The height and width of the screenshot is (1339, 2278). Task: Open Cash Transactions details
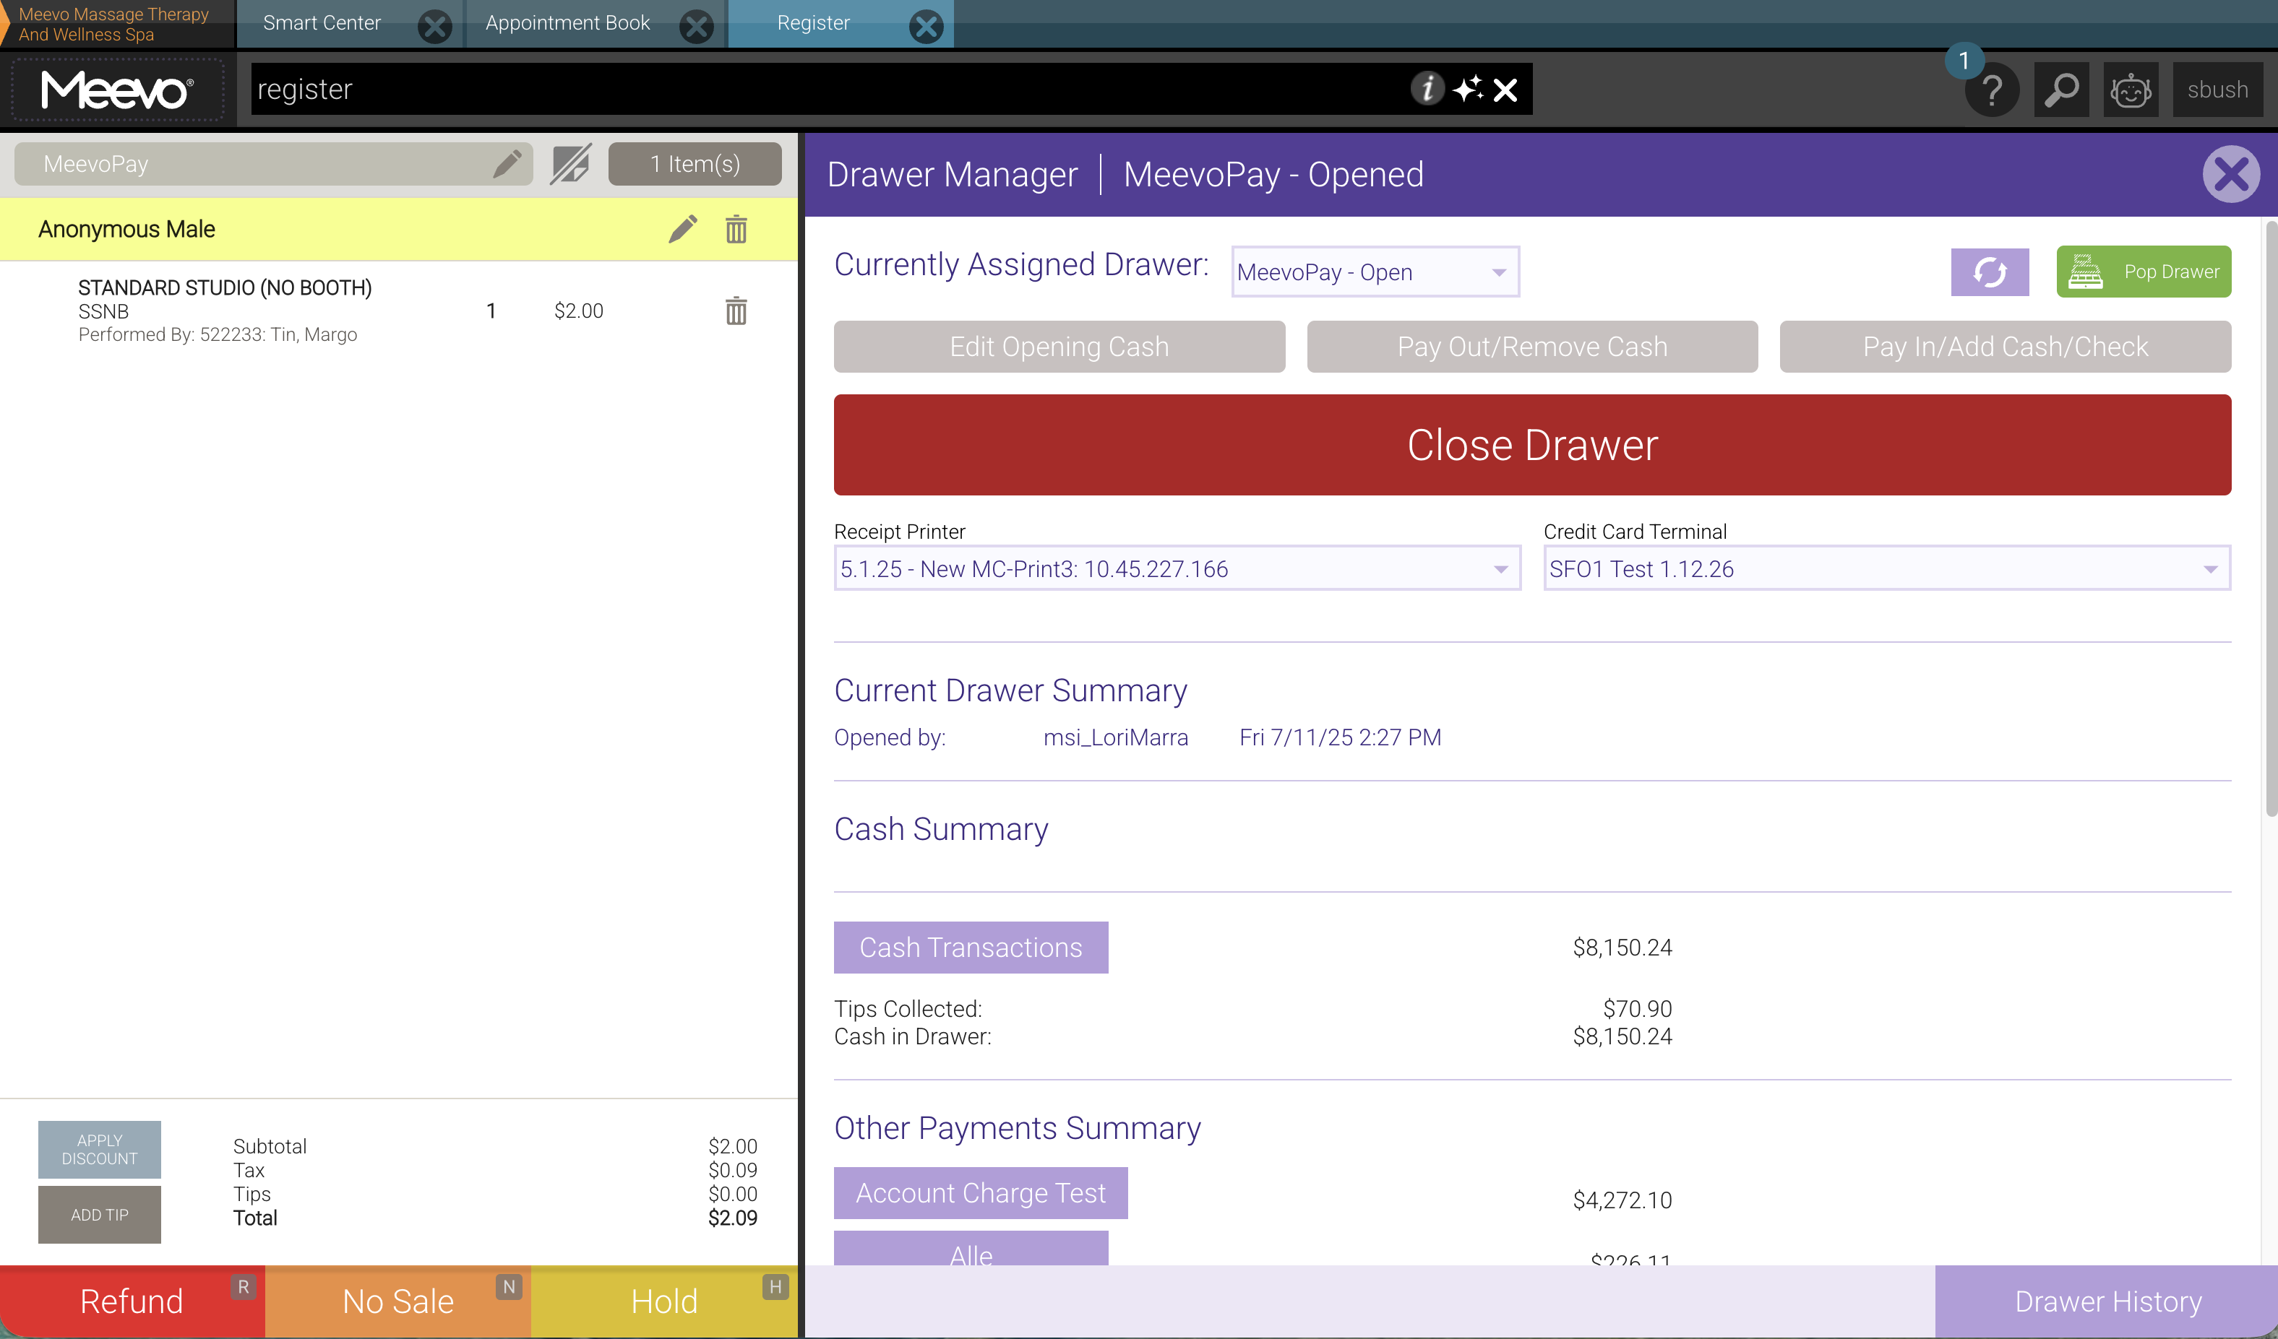tap(971, 947)
